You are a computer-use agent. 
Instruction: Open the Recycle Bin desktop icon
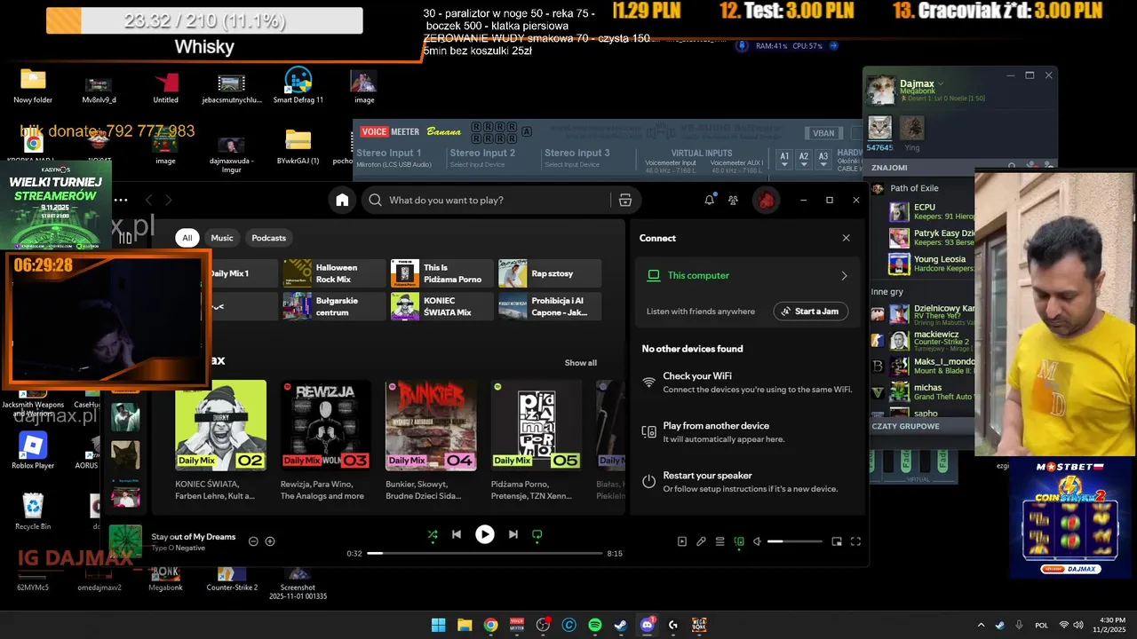tap(33, 511)
